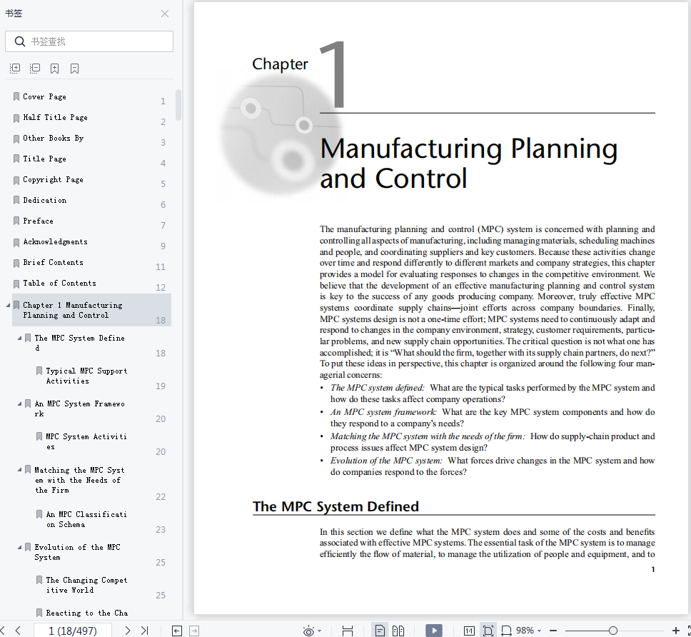Go to previous page arrow
Screen dimensions: 691x637
pyautogui.click(x=18, y=631)
